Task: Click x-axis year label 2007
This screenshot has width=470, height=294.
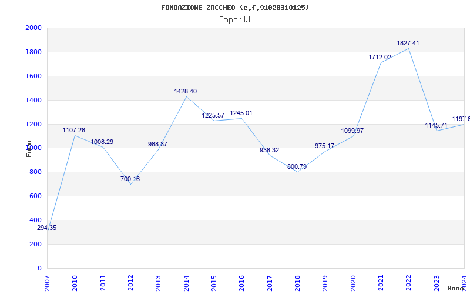Action: (47, 283)
